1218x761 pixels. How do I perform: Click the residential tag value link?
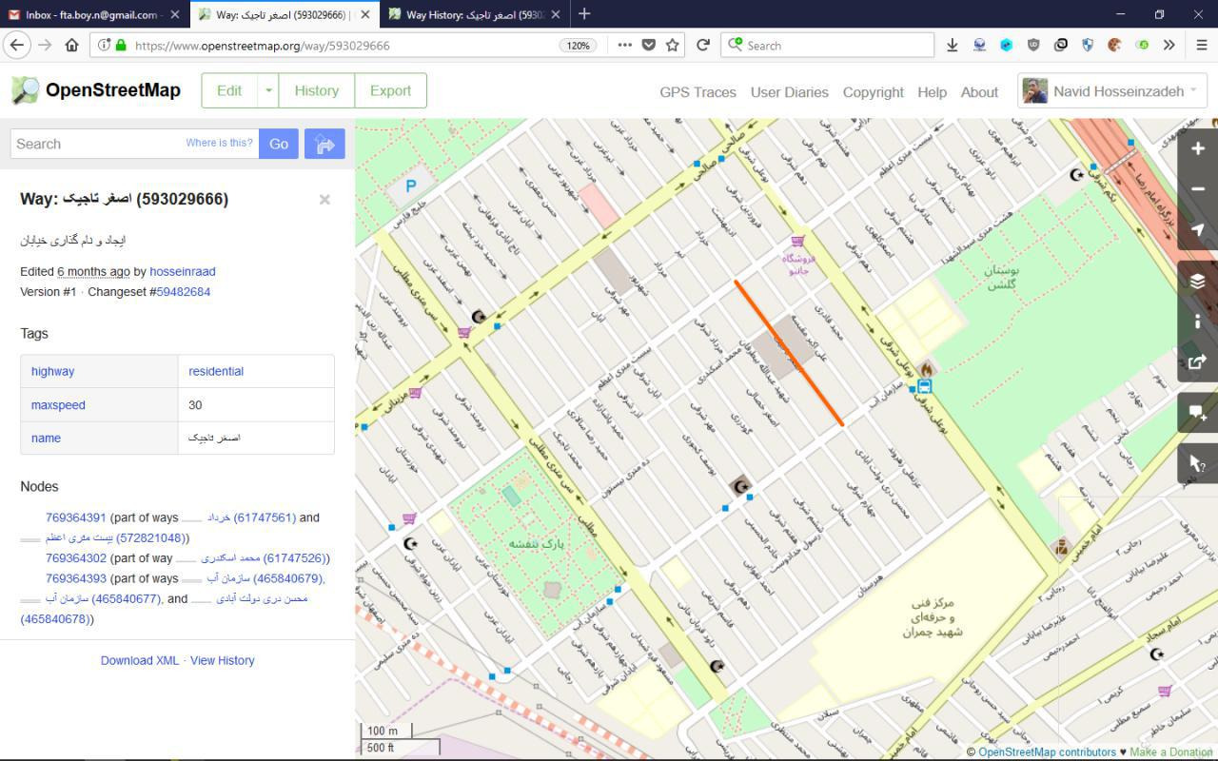click(216, 371)
